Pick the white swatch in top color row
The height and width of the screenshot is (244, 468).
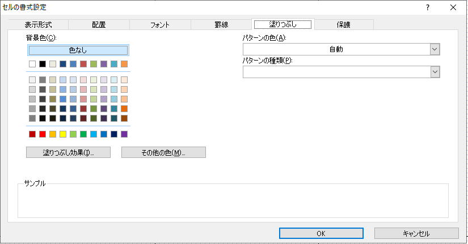point(32,64)
